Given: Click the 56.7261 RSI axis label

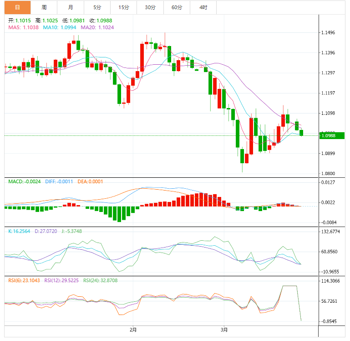Looking at the screenshot, I should click(x=329, y=301).
